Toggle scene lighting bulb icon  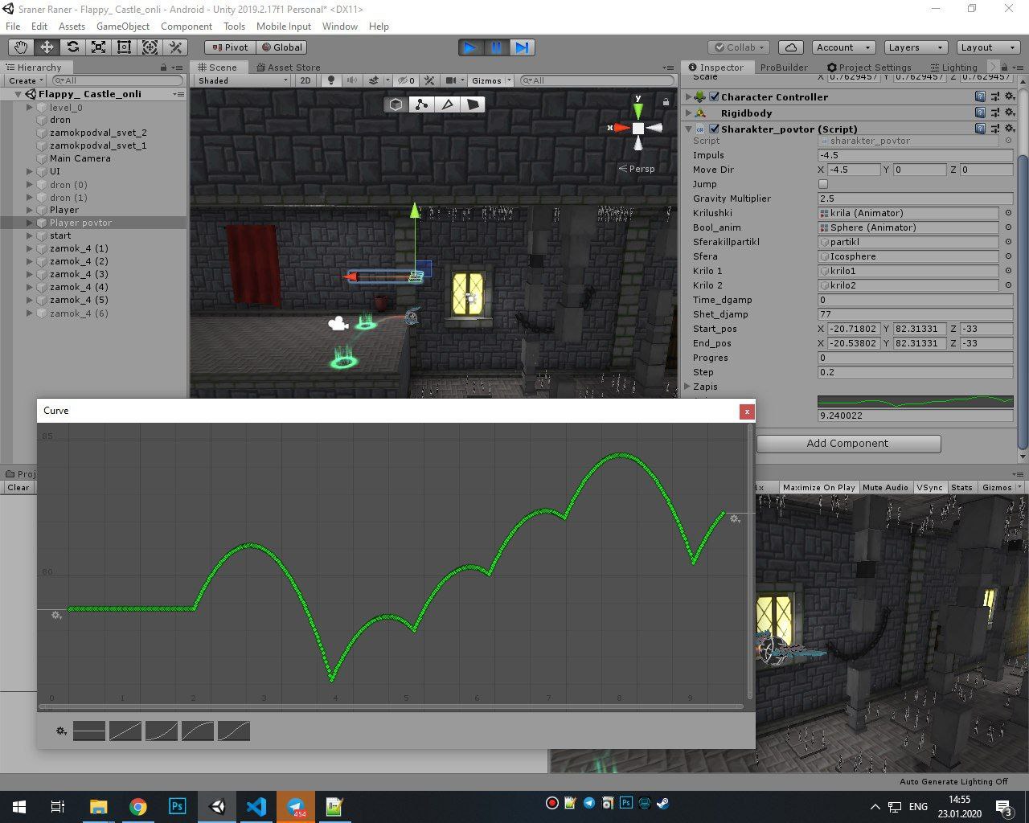click(331, 80)
